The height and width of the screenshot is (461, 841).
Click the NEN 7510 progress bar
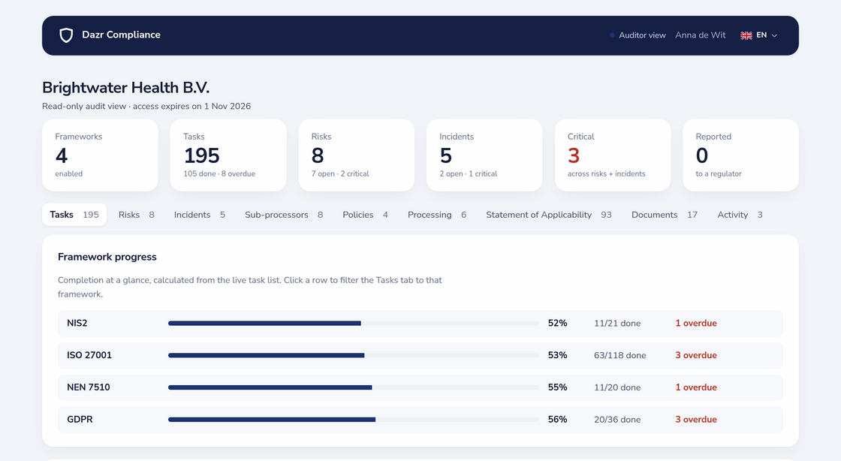(x=354, y=387)
